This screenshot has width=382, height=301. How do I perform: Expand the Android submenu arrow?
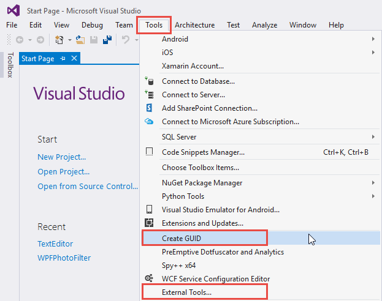point(373,39)
